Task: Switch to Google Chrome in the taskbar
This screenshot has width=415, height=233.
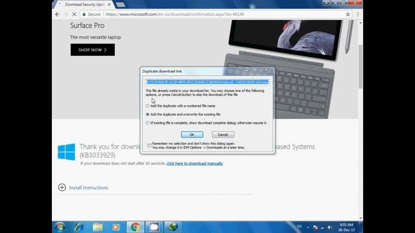Action: tap(135, 227)
